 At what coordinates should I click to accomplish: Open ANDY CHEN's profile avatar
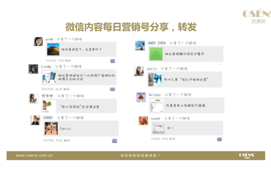pos(140,46)
